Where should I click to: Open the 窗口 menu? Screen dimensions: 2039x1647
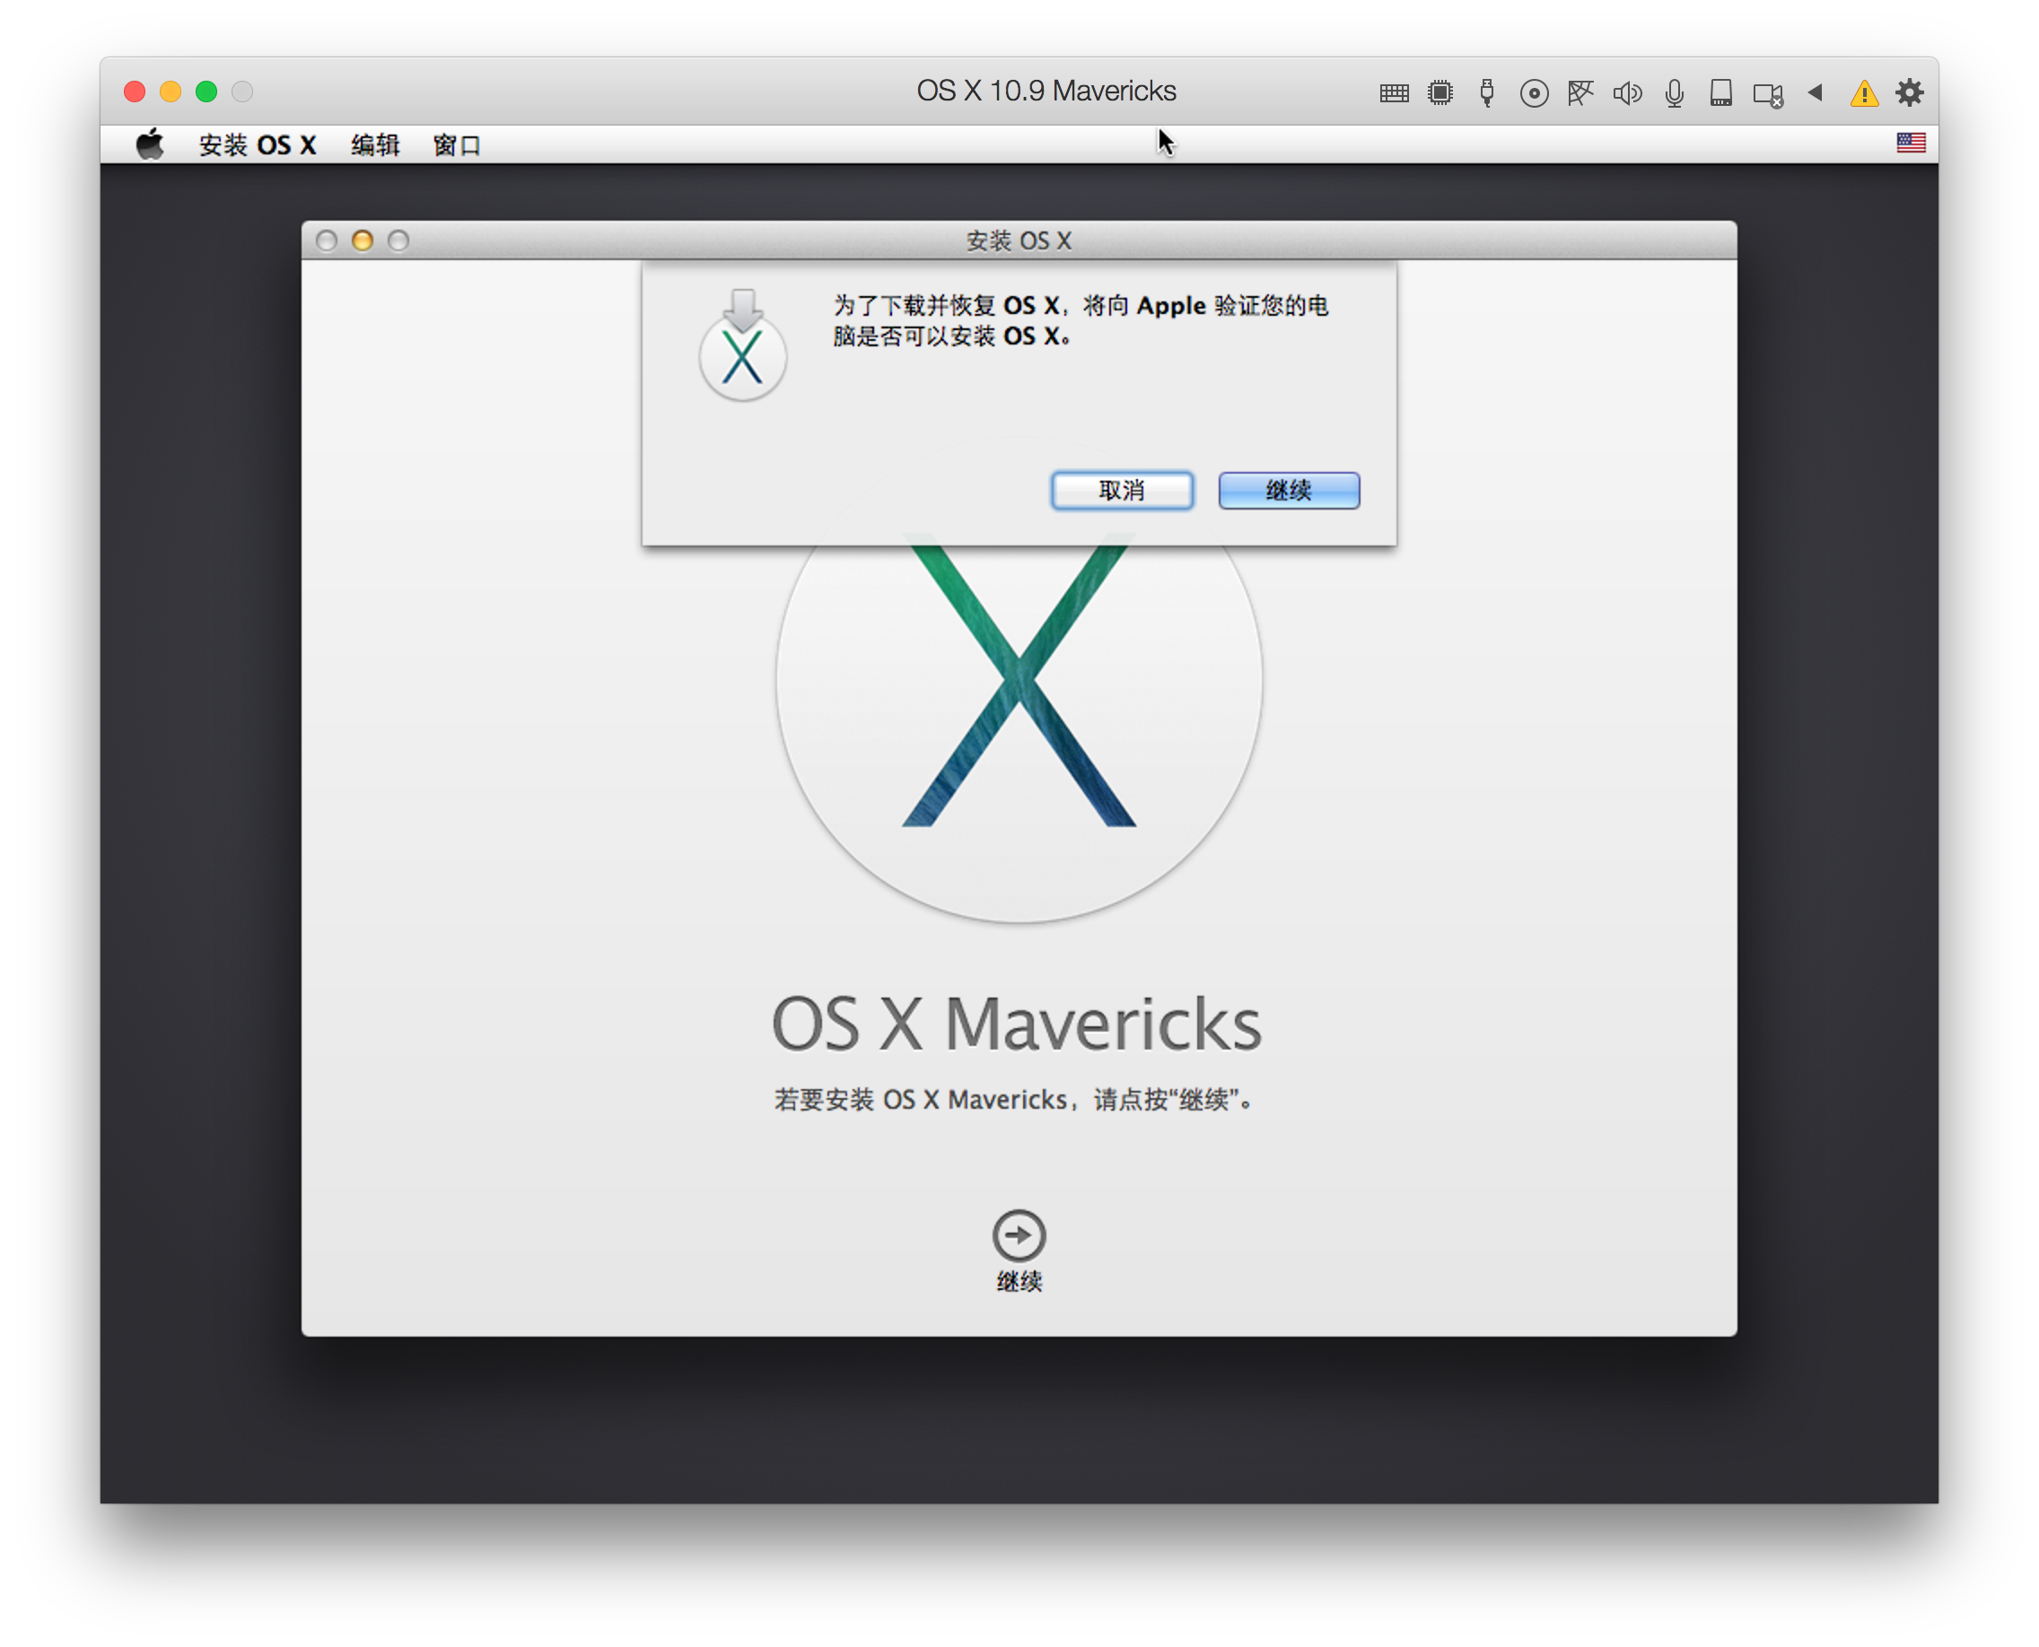pyautogui.click(x=457, y=145)
